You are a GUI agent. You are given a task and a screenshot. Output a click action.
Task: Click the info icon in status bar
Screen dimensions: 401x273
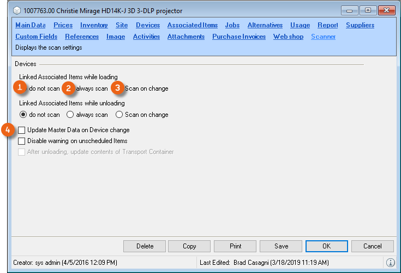(x=390, y=263)
